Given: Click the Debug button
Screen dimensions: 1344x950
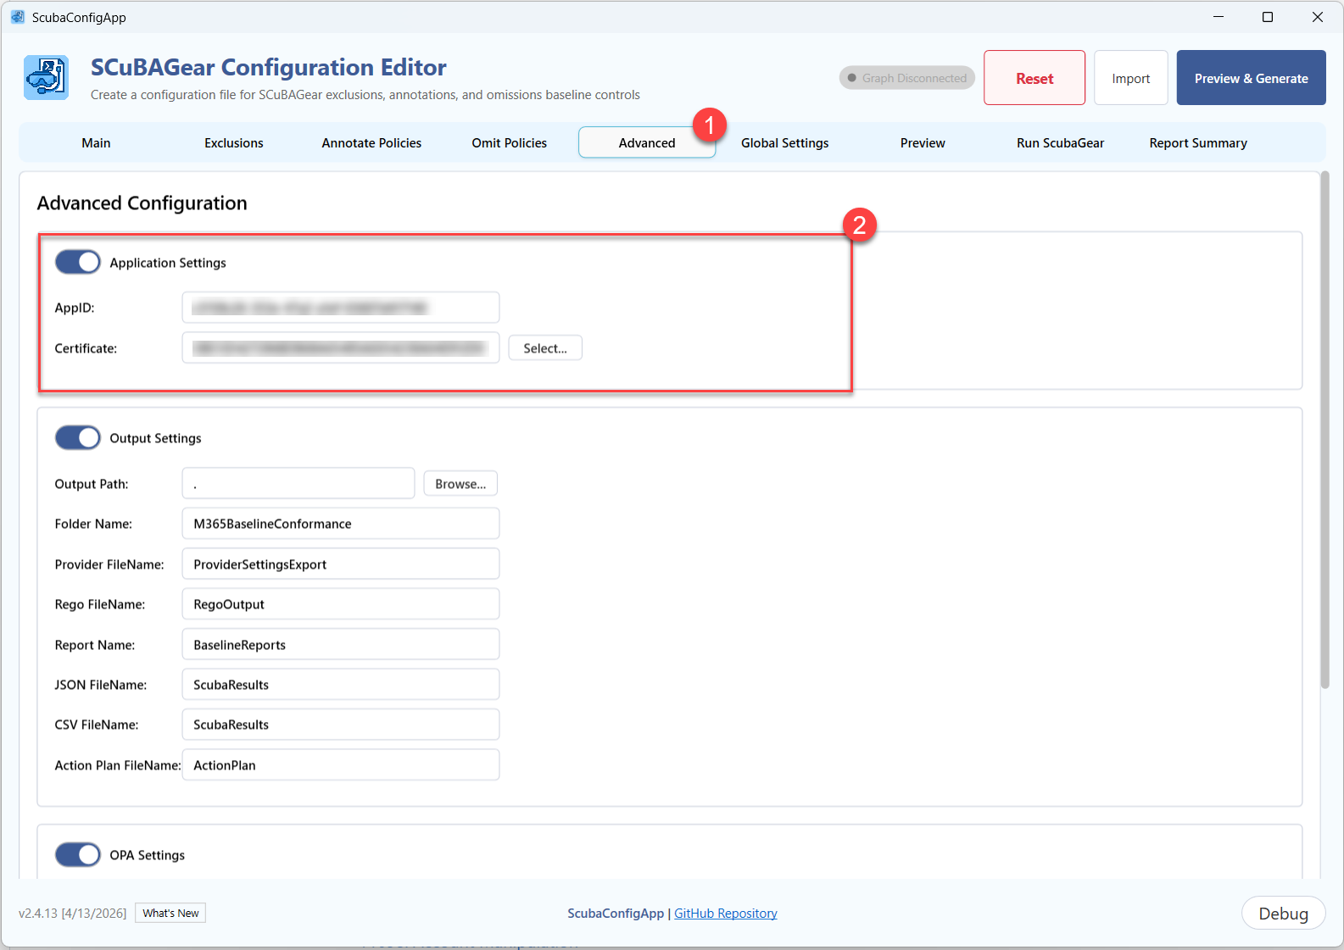Looking at the screenshot, I should point(1283,914).
